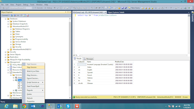Open Google Chrome from the taskbar
This screenshot has height=109, width=194.
[24, 106]
